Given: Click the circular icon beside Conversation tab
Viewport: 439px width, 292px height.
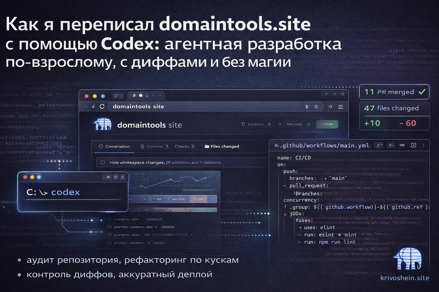Looking at the screenshot, I should pos(101,146).
